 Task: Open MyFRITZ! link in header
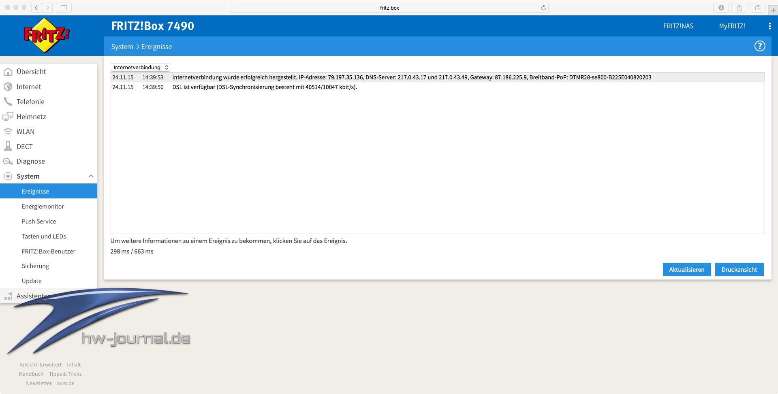coord(732,26)
